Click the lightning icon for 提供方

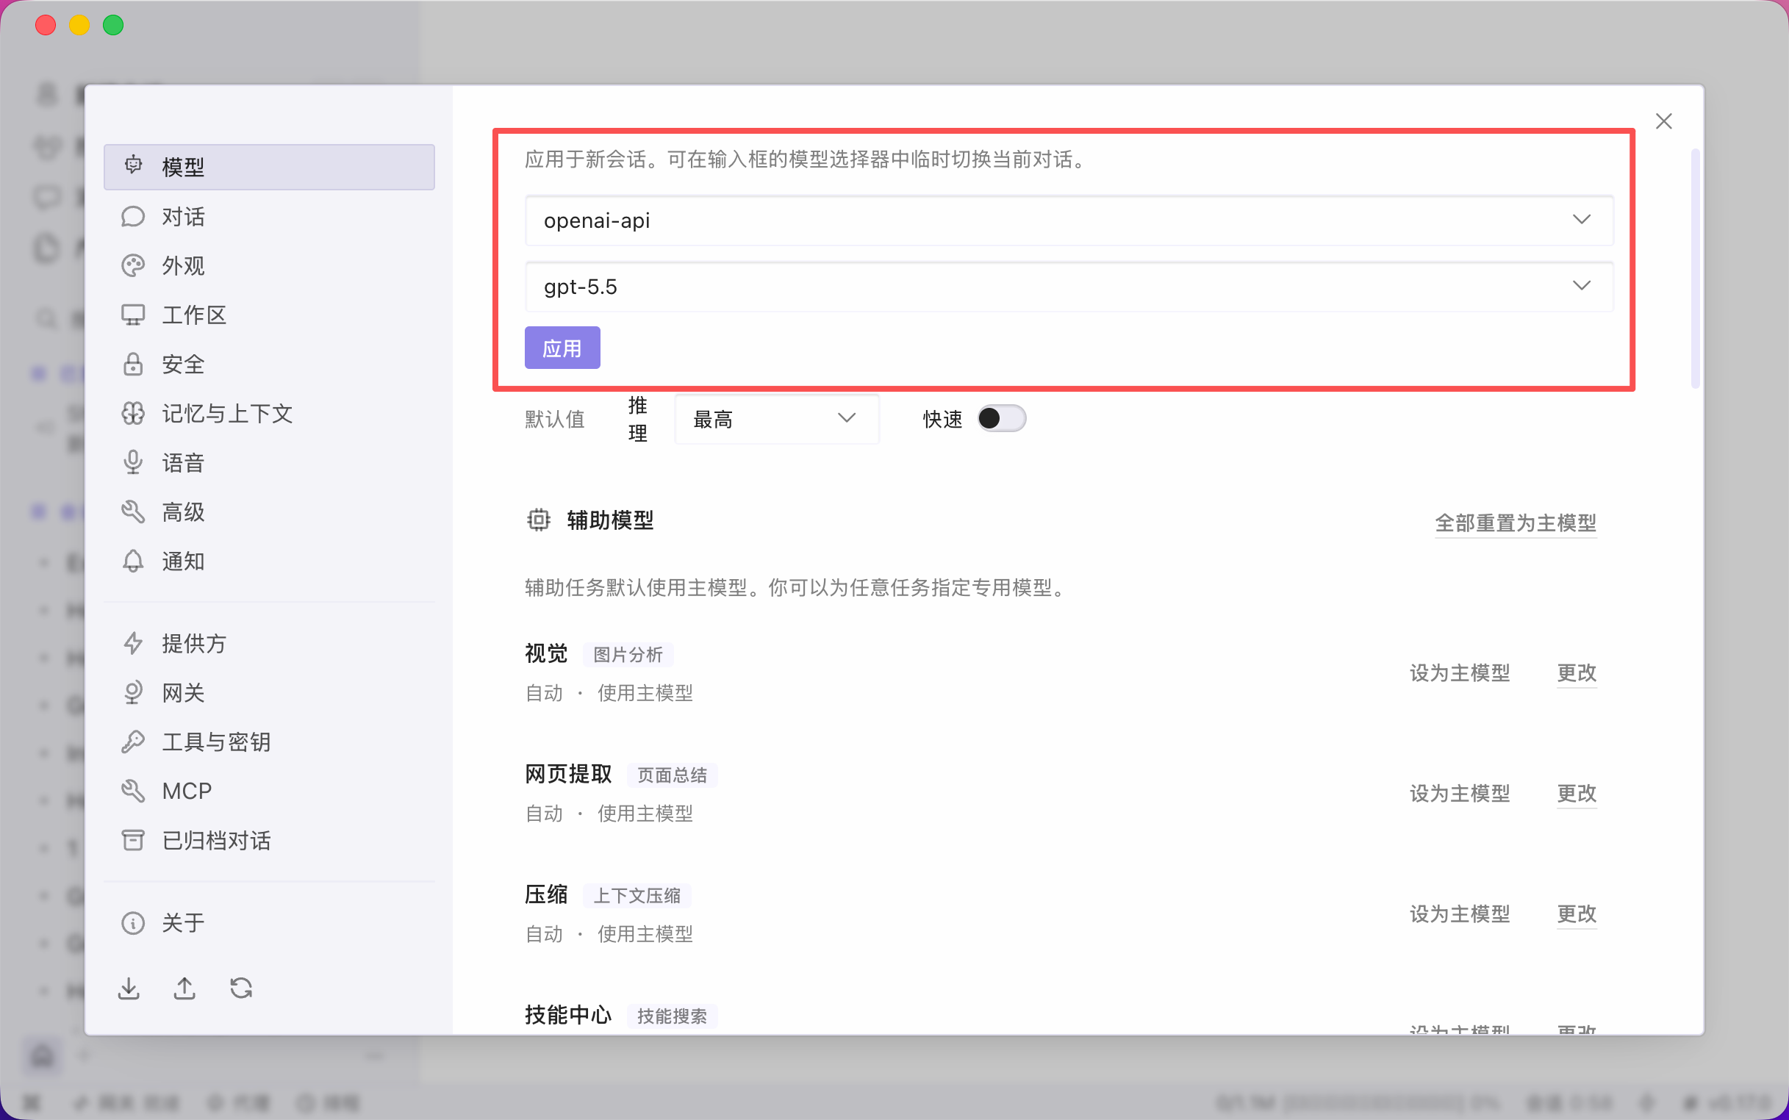[x=133, y=643]
